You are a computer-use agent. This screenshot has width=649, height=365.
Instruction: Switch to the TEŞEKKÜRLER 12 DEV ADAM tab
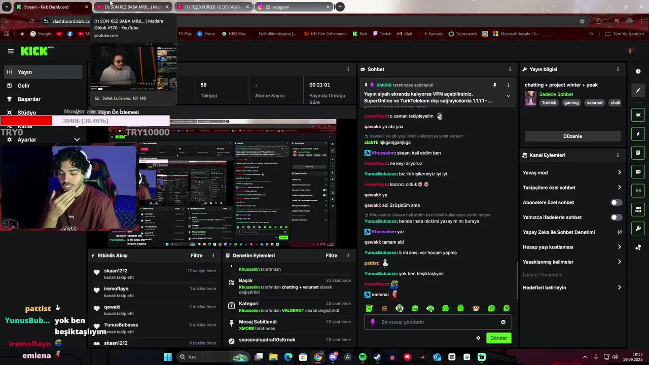[213, 7]
